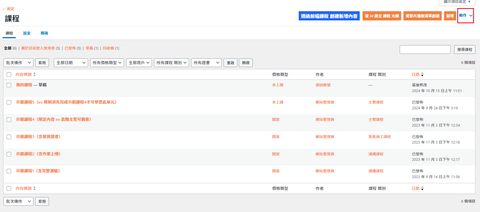Click the course search input field
The height and width of the screenshot is (212, 480).
click(425, 49)
